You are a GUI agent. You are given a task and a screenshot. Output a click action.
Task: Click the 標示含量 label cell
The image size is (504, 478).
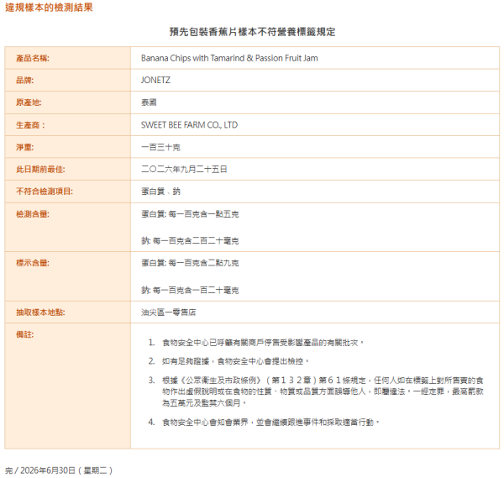(x=68, y=276)
